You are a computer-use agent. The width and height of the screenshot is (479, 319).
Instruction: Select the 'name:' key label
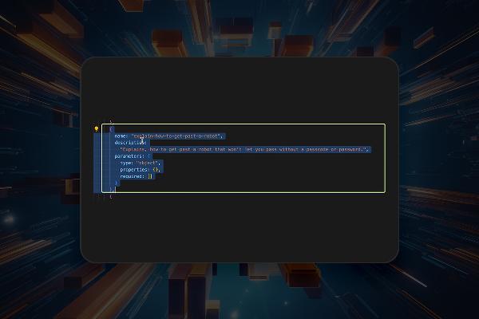click(121, 136)
